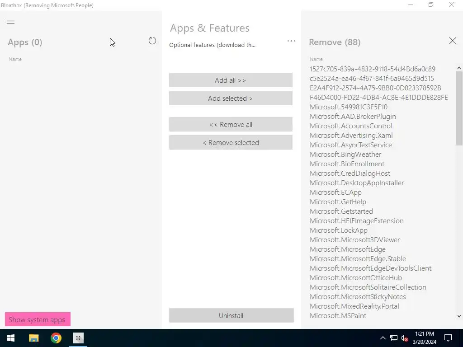Viewport: 463px width, 347px height.
Task: Click the Uninstall button
Action: [x=231, y=315]
